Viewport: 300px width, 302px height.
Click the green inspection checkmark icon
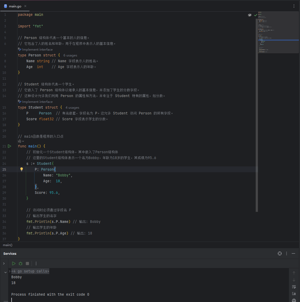click(x=255, y=15)
